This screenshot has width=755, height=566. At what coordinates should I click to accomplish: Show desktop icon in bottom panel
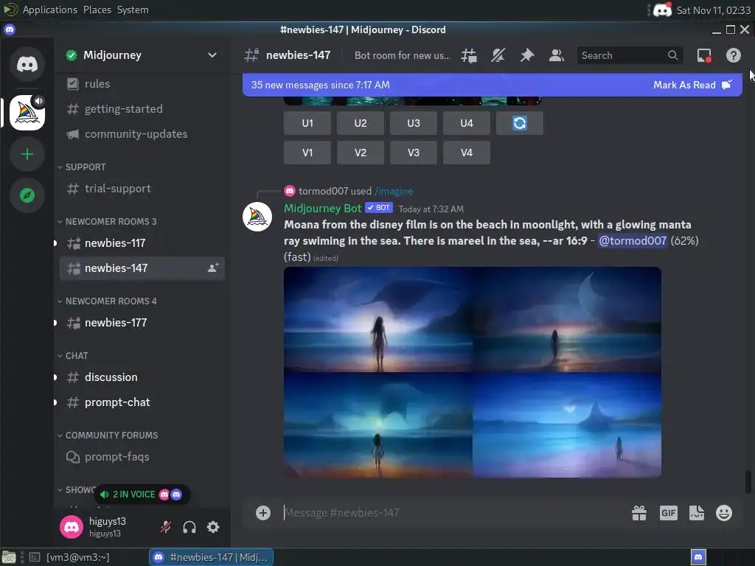(x=8, y=557)
